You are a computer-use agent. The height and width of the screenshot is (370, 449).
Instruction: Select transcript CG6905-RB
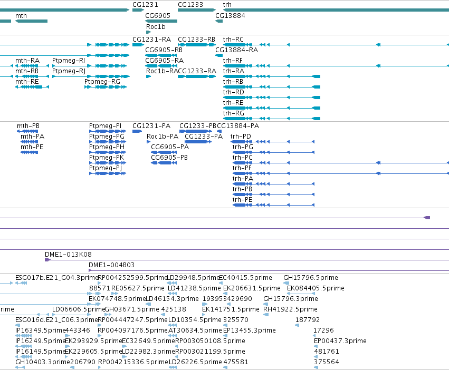(161, 55)
